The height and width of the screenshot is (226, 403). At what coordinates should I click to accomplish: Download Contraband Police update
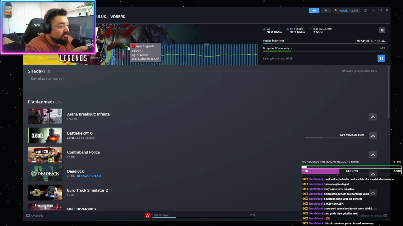[373, 154]
